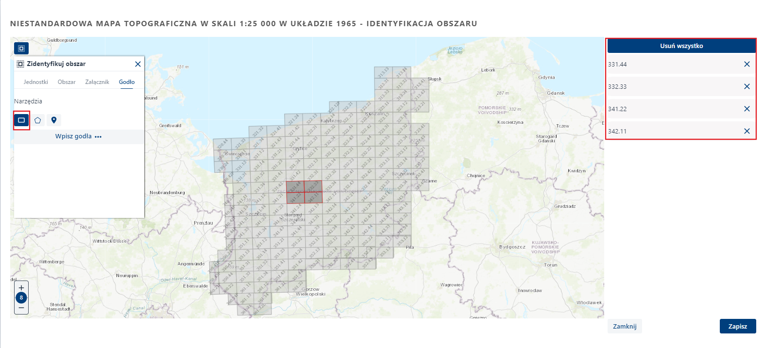Image resolution: width=764 pixels, height=348 pixels.
Task: Select the 332.33 list entry
Action: (x=681, y=86)
